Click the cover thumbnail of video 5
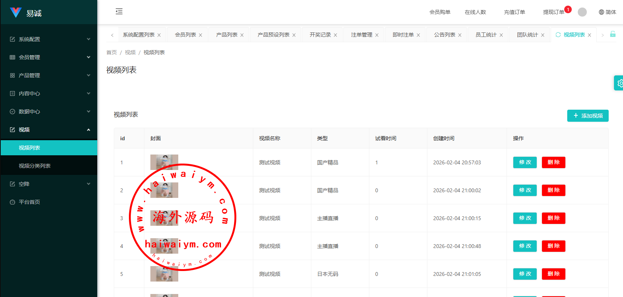Image resolution: width=623 pixels, height=297 pixels. pos(164,274)
